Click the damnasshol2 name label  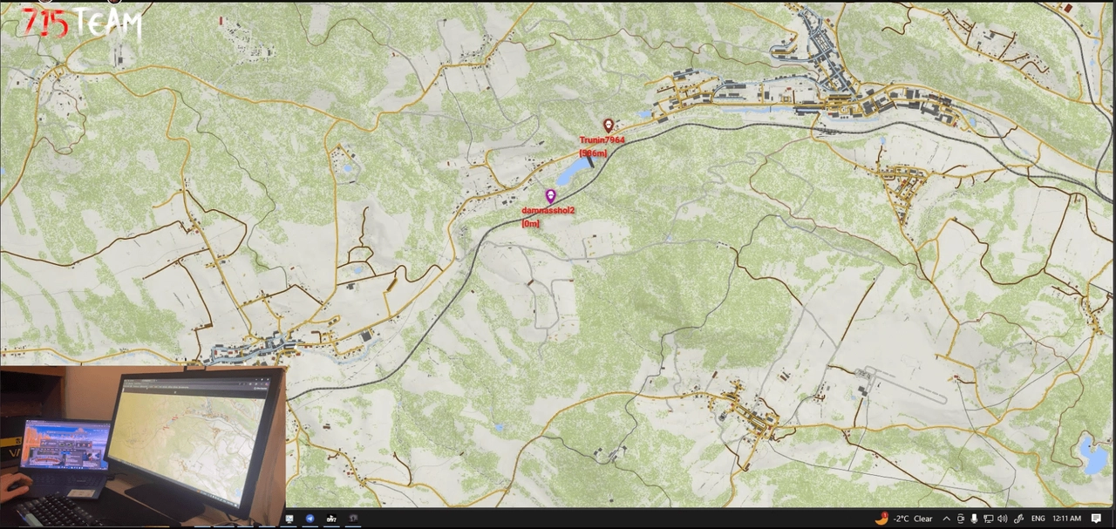(x=548, y=211)
